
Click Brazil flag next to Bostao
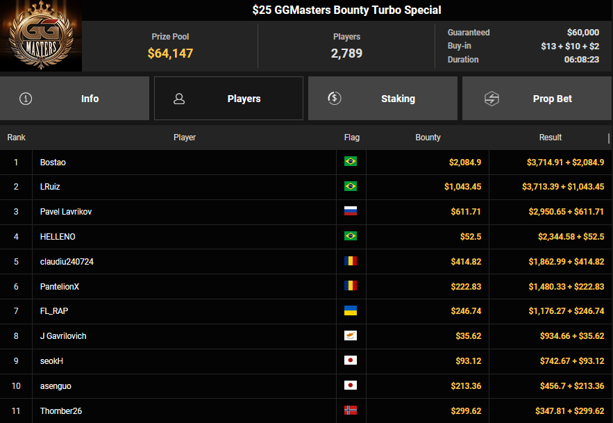pos(351,162)
